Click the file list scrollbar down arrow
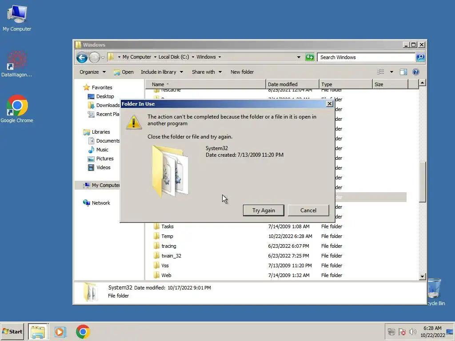 [x=423, y=276]
